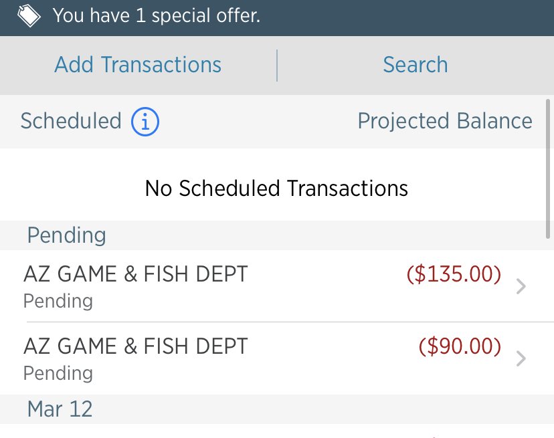This screenshot has height=438, width=554.
Task: Click the ($135.00) amount
Action: [x=454, y=274]
